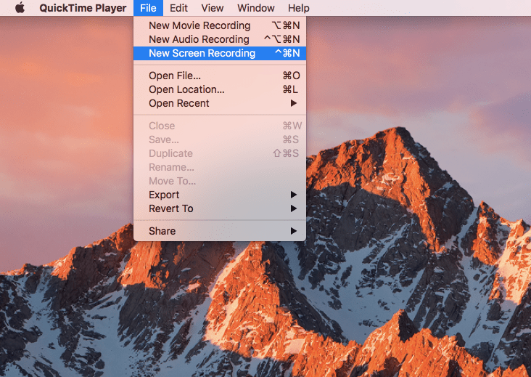This screenshot has width=531, height=377.
Task: Choose New Movie Recording
Action: click(x=220, y=25)
